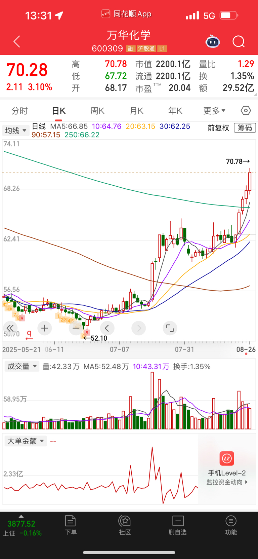Tap the back arrow icon
Viewport: 258px width, 559px height.
[x=17, y=41]
